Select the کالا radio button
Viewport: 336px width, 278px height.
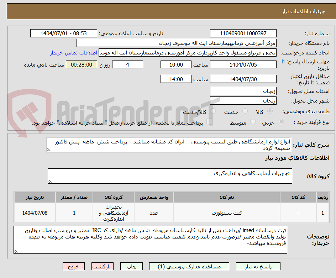(270, 111)
